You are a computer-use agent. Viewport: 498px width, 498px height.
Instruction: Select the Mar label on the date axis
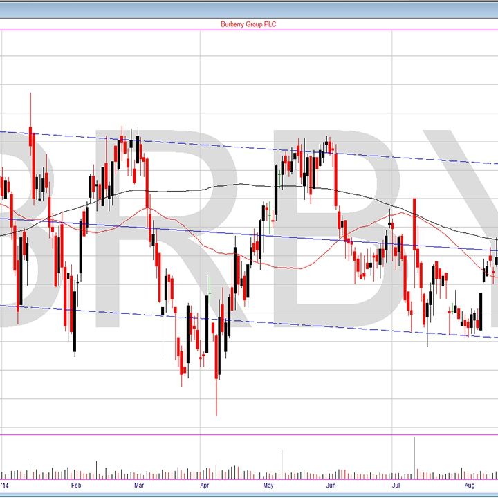point(139,486)
